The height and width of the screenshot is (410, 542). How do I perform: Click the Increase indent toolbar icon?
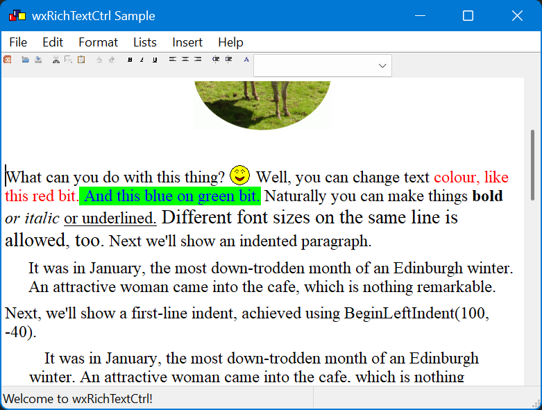[x=228, y=60]
